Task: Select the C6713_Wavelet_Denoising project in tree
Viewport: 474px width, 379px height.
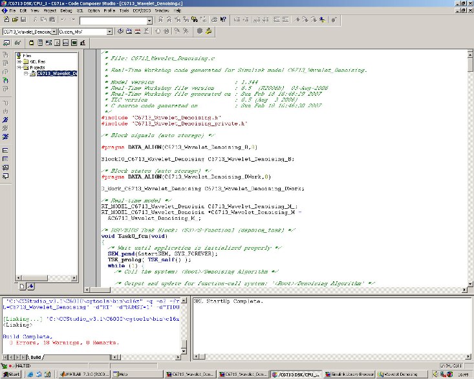Action: (x=57, y=74)
